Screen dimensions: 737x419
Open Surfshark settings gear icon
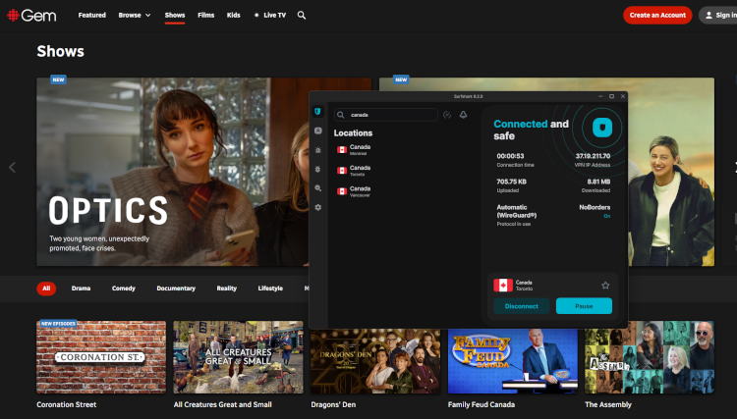[x=318, y=207]
